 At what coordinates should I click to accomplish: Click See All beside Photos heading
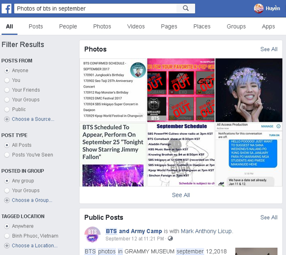pos(269,49)
